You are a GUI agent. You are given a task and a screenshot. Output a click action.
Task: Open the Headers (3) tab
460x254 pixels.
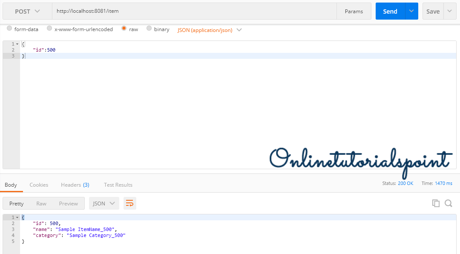pyautogui.click(x=75, y=185)
